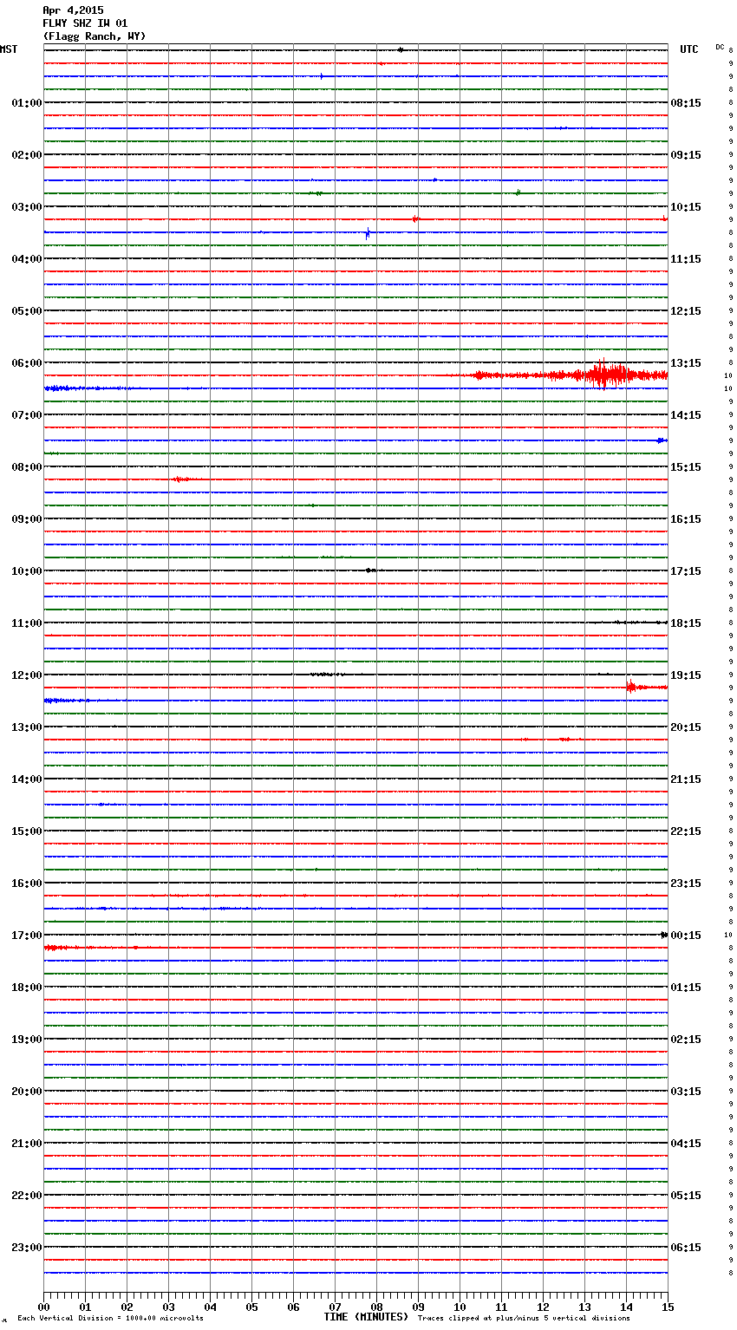Select the 05:00 MST time label
This screenshot has width=737, height=1330.
tap(26, 311)
